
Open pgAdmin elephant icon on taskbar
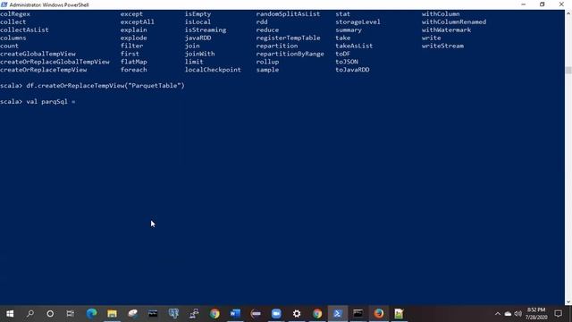click(173, 314)
